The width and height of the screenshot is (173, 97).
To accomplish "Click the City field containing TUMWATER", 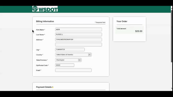I will [70, 50].
